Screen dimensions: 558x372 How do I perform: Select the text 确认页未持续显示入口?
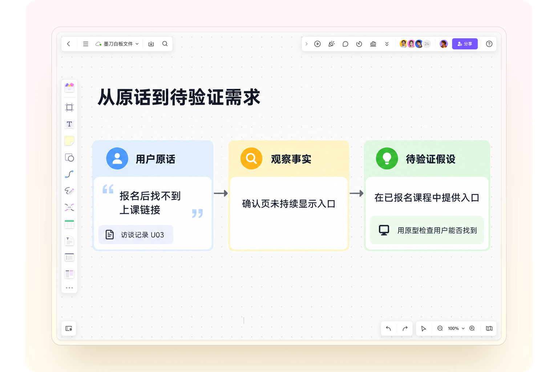(289, 204)
